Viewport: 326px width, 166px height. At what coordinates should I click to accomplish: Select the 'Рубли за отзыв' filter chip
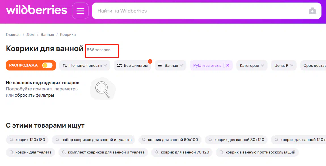(x=207, y=65)
